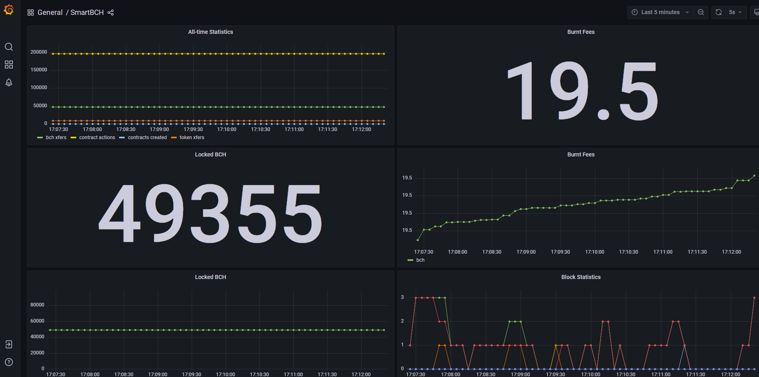This screenshot has height=377, width=759.
Task: Click the zoom out time range icon
Action: (701, 12)
